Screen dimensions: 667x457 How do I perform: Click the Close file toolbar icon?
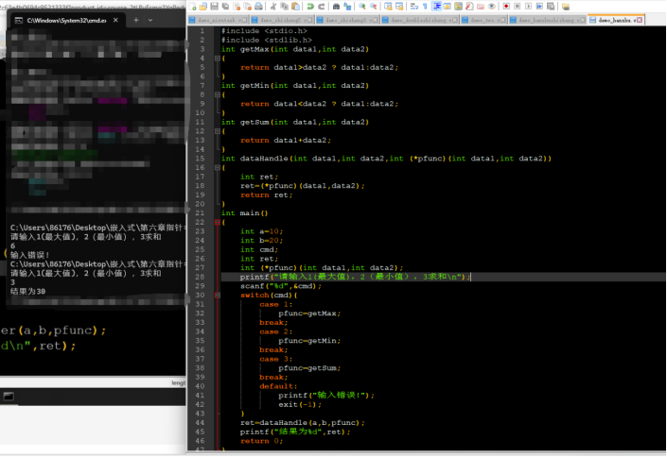237,7
